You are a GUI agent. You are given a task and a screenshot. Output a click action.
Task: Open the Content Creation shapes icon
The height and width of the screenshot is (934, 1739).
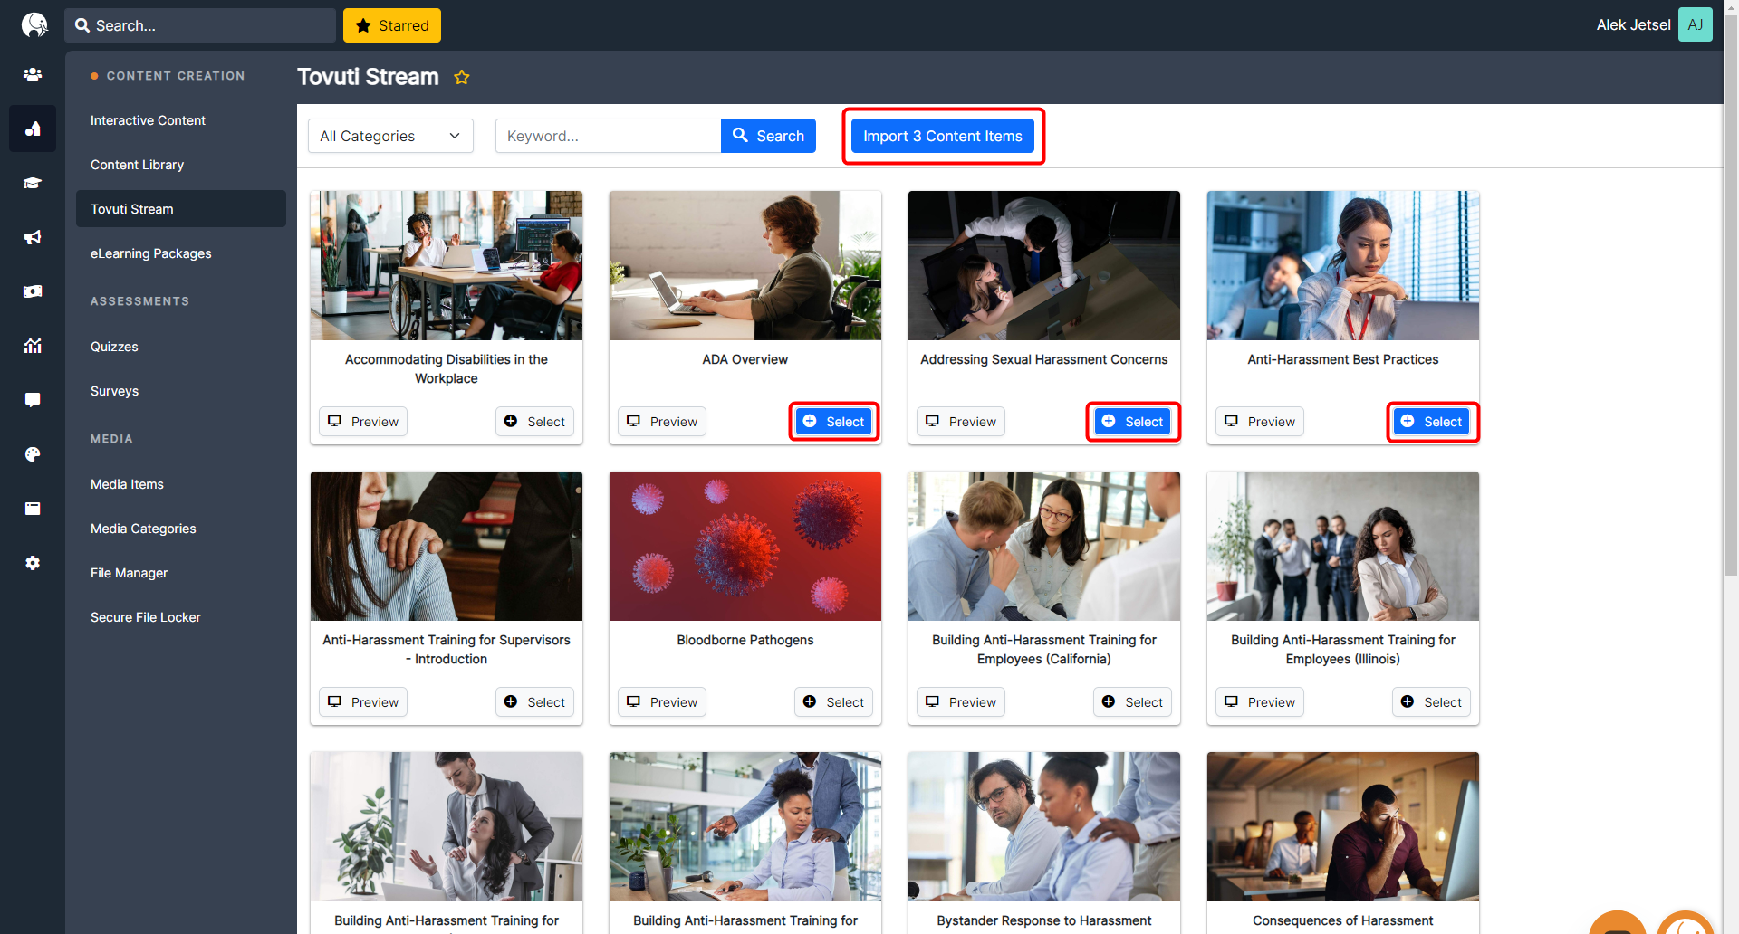pyautogui.click(x=33, y=129)
